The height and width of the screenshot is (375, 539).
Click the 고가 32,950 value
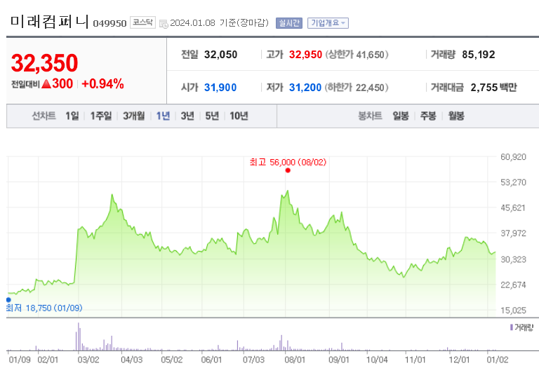coord(305,55)
